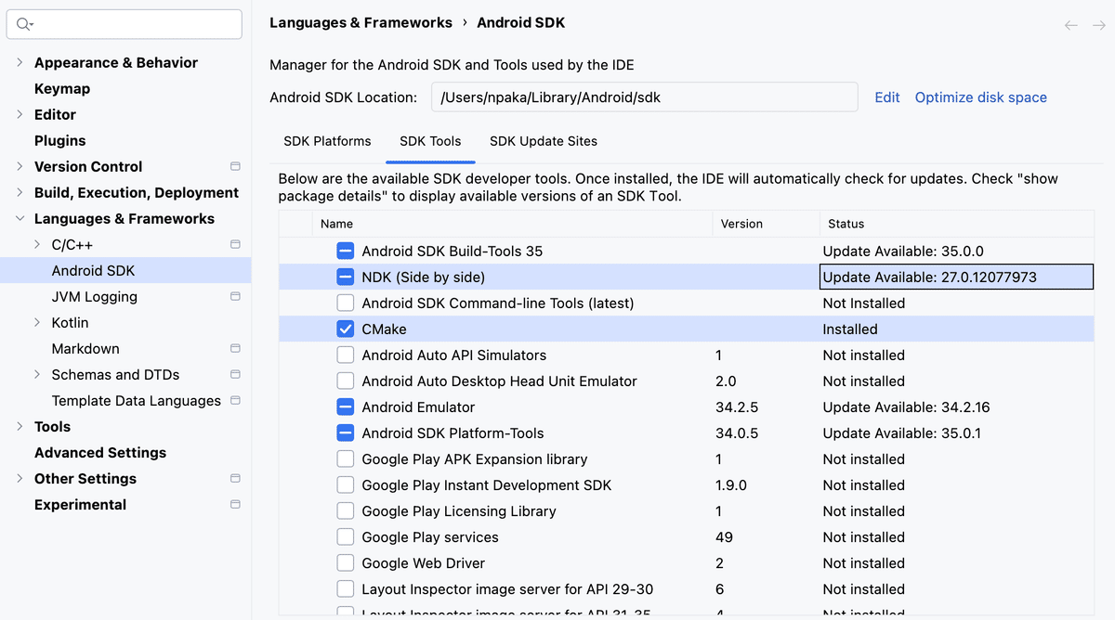Click the icon beside Other Settings

[x=235, y=478]
